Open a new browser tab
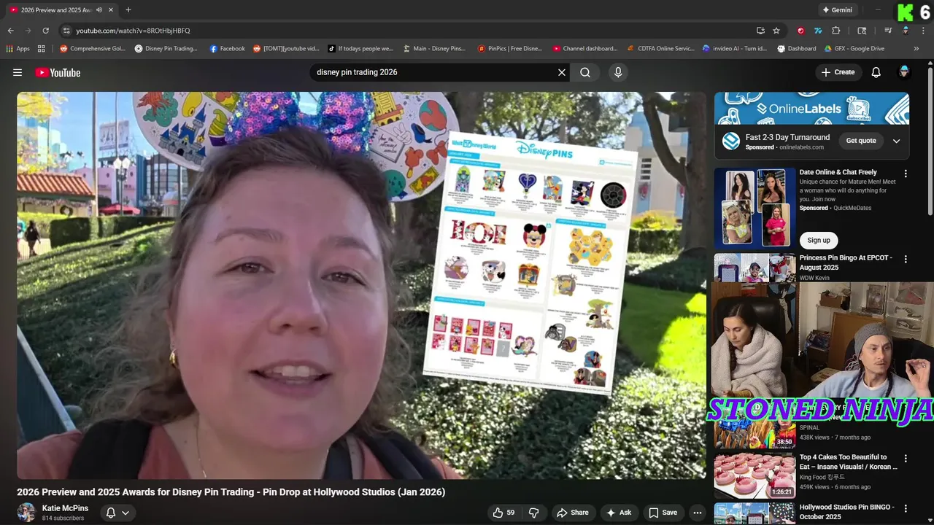 coord(128,10)
